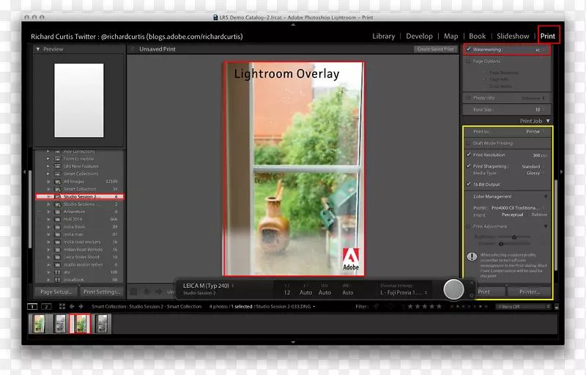This screenshot has width=586, height=375.
Task: Select the India Book collection icon
Action: (x=58, y=227)
